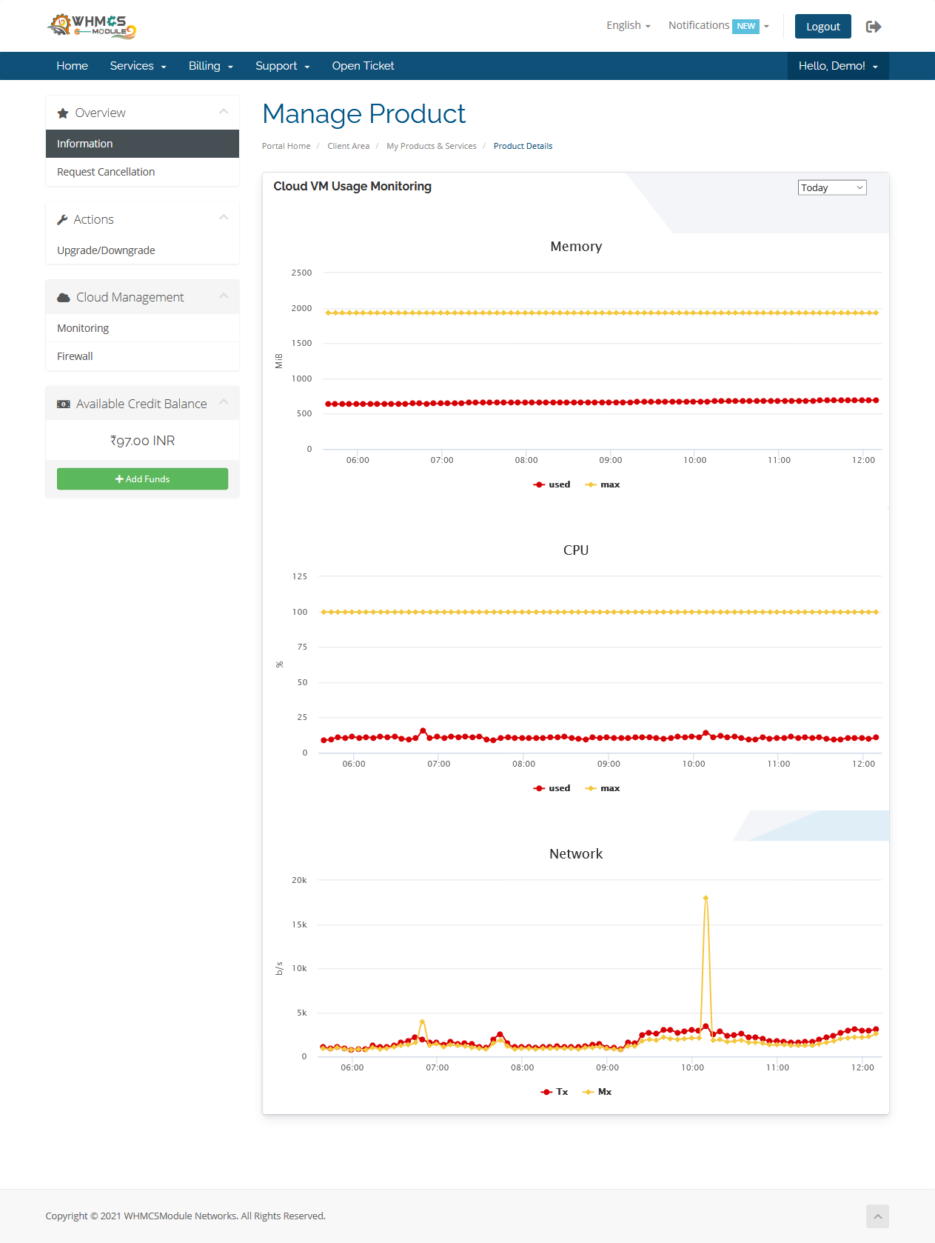Click the CPU used spike near 07:00
Viewport: 935px width, 1243px height.
point(423,730)
